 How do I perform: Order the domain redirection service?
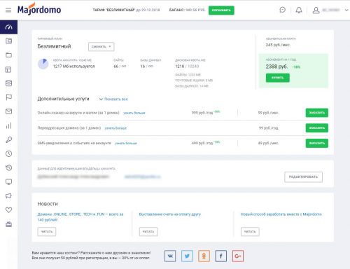pyautogui.click(x=317, y=128)
